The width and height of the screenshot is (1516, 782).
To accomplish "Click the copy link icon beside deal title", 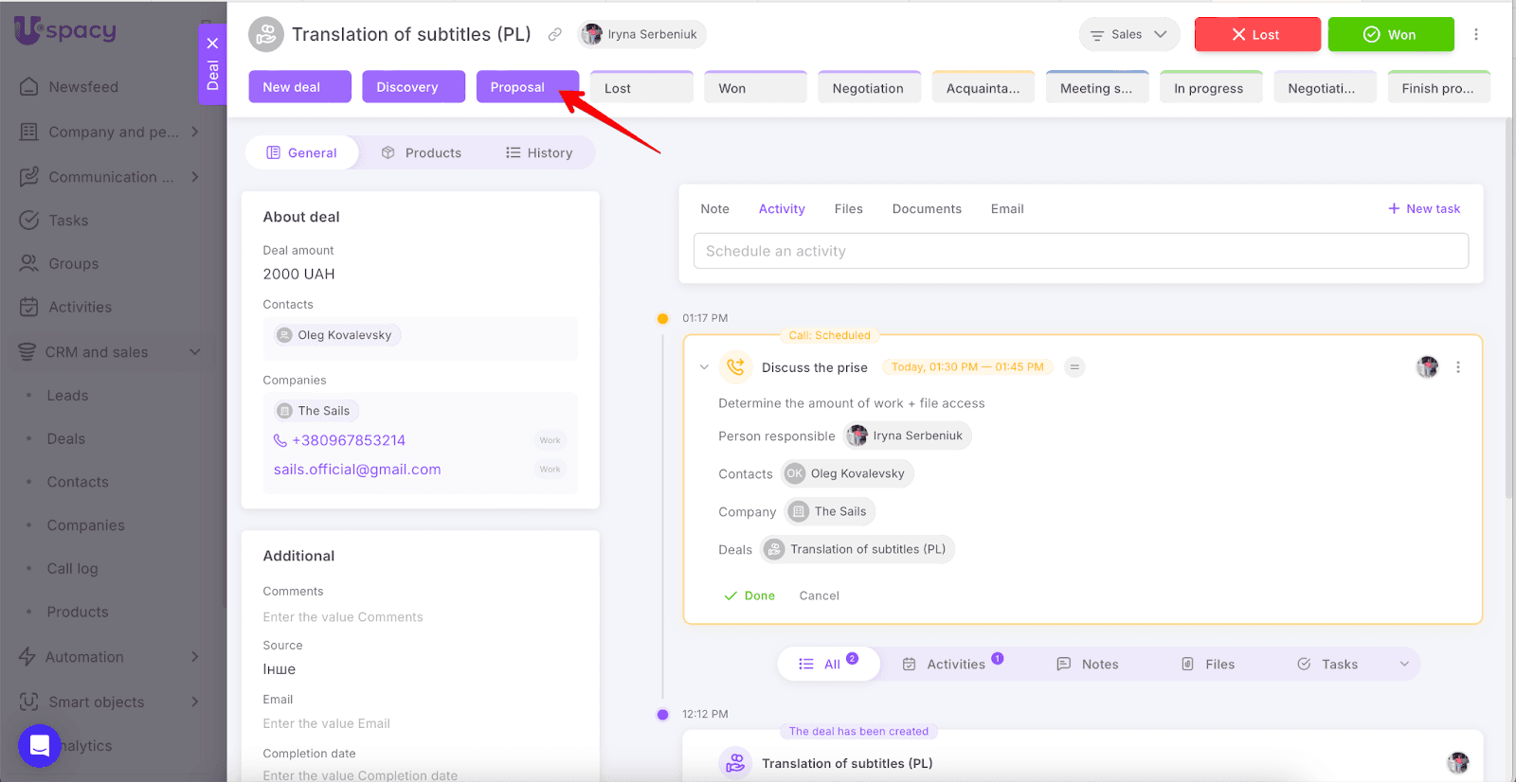I will (x=555, y=35).
